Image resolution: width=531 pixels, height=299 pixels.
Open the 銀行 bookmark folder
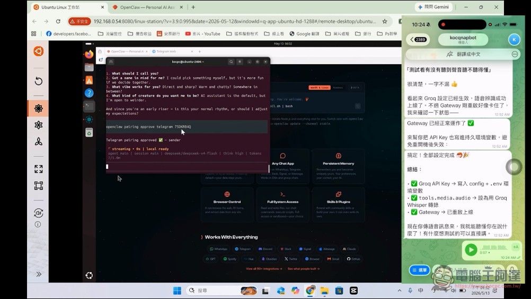pos(362,33)
